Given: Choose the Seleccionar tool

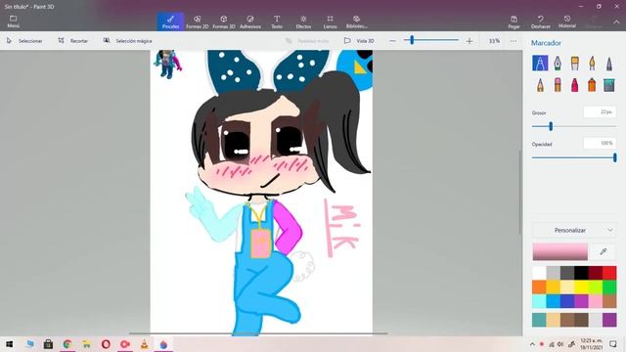Looking at the screenshot, I should point(24,41).
